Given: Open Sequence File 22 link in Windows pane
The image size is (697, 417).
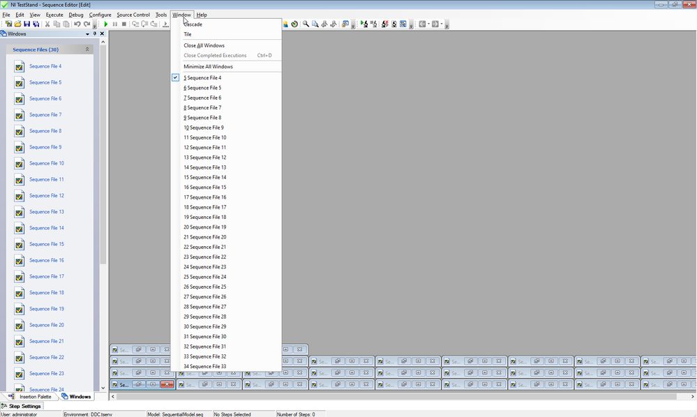Looking at the screenshot, I should point(47,357).
